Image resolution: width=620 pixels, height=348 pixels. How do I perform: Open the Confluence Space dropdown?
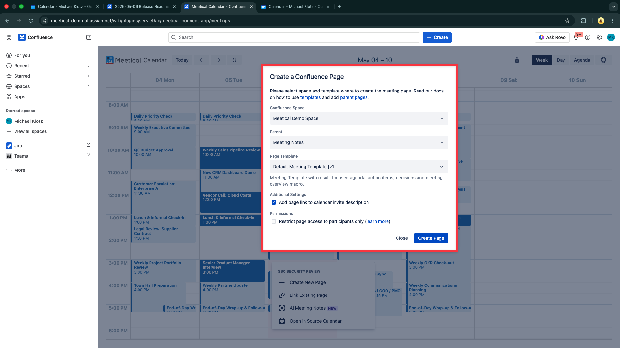point(359,118)
